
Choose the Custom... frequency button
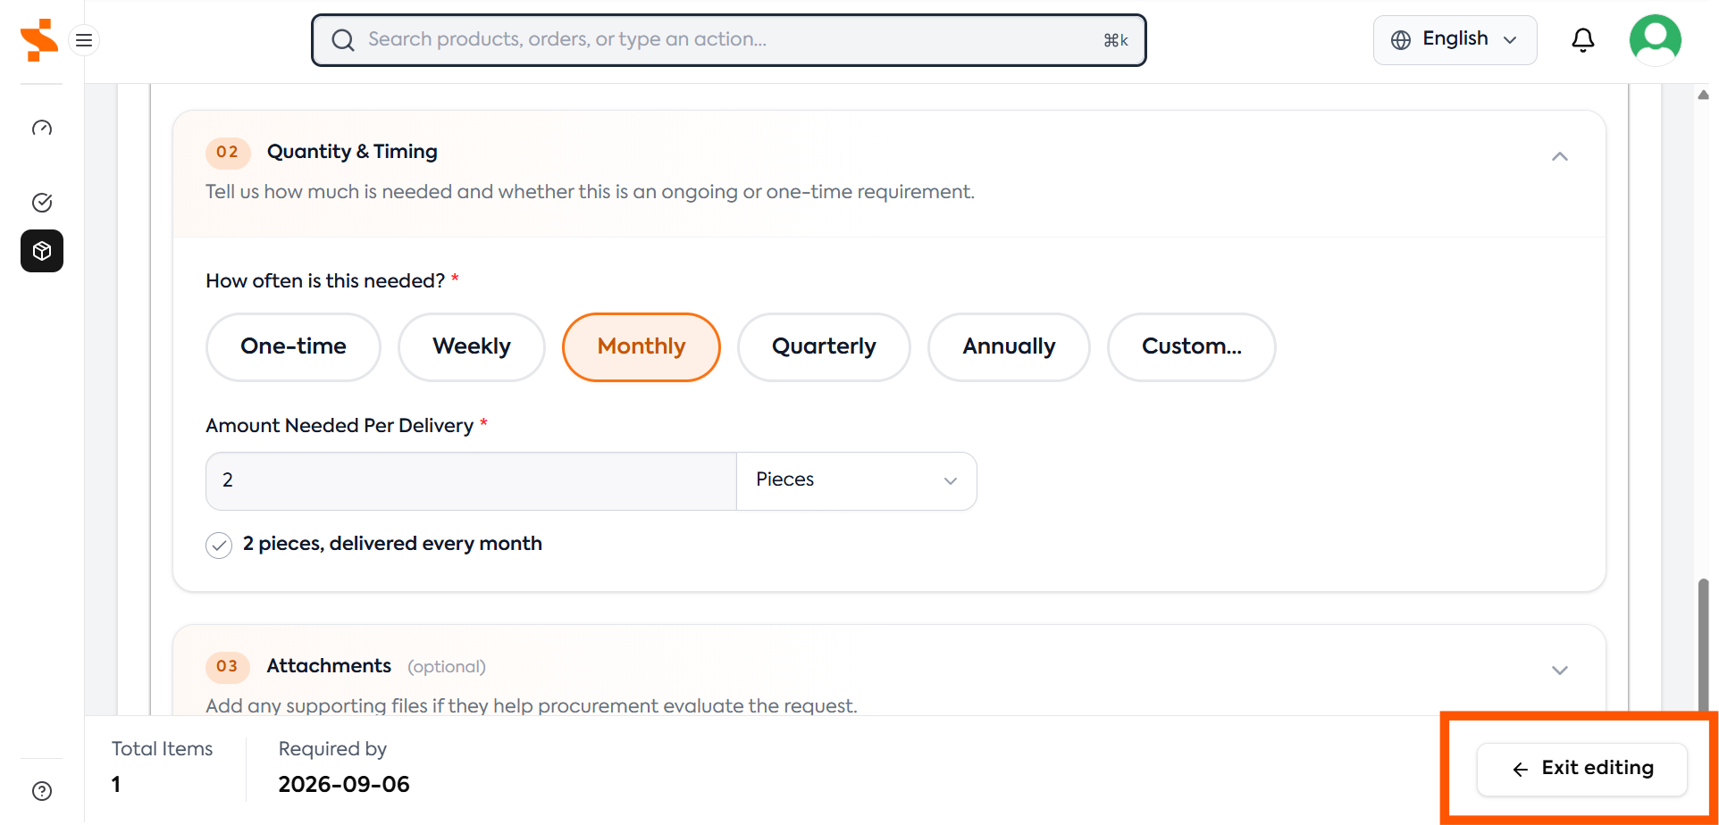pyautogui.click(x=1191, y=346)
